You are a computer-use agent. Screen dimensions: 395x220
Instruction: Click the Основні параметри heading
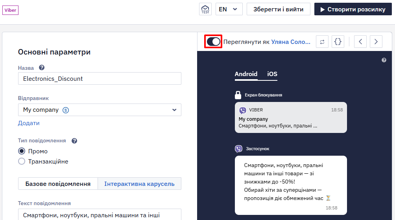pyautogui.click(x=54, y=52)
